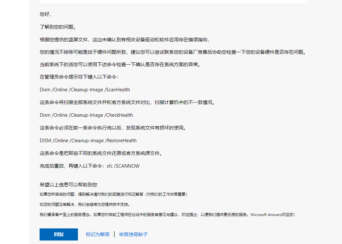Click the Dism ScanHealth command line
The width and height of the screenshot is (342, 244).
85,90
